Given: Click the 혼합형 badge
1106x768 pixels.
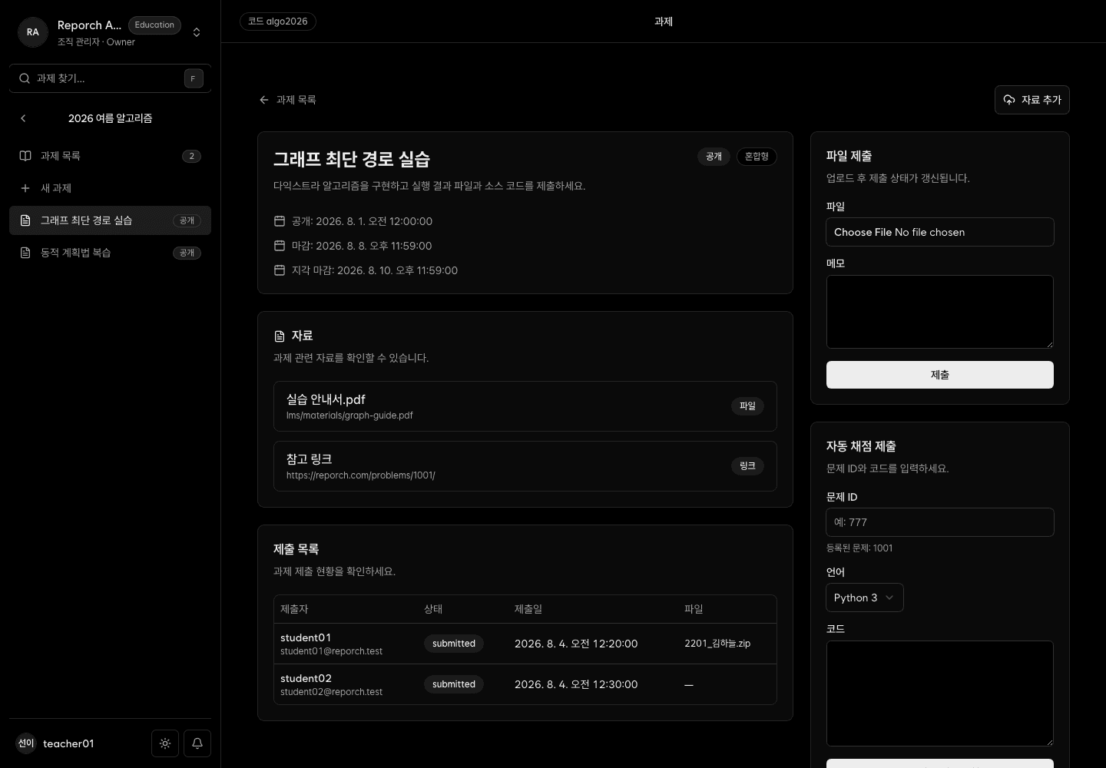Looking at the screenshot, I should (757, 157).
